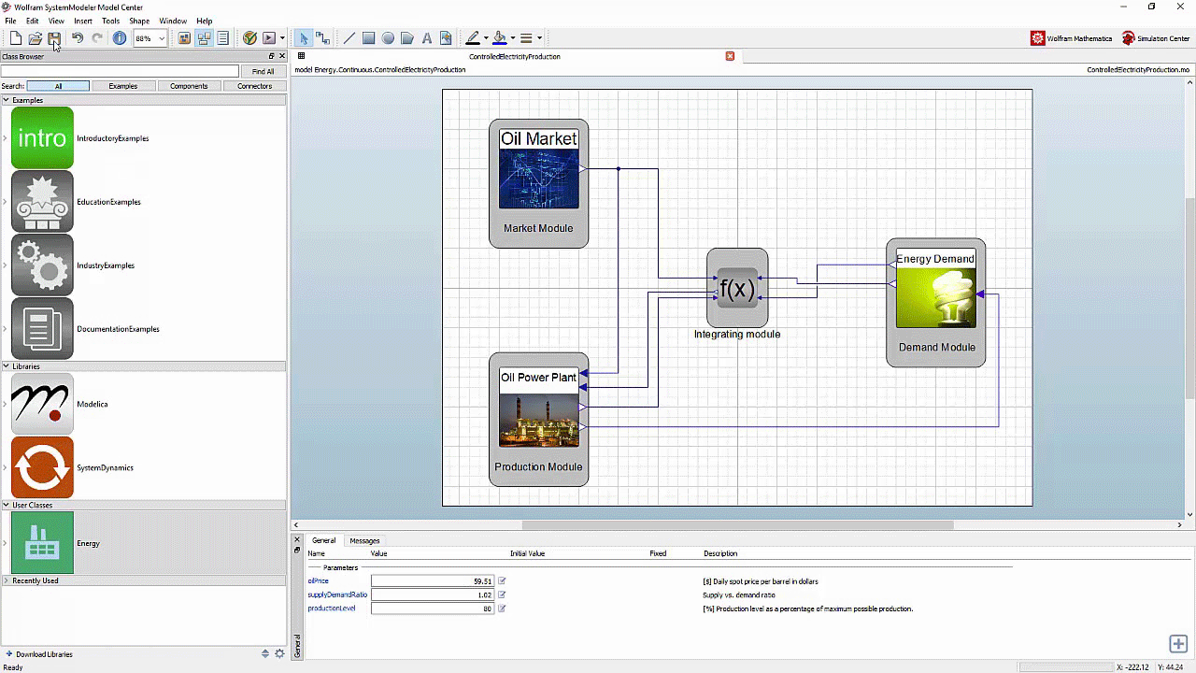Screen dimensions: 1196x673
Task: Click the f(x) Integrating module block
Action: [737, 288]
